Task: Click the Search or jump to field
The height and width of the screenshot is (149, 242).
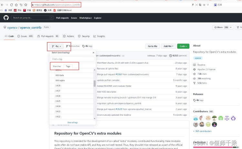Action: click(32, 18)
